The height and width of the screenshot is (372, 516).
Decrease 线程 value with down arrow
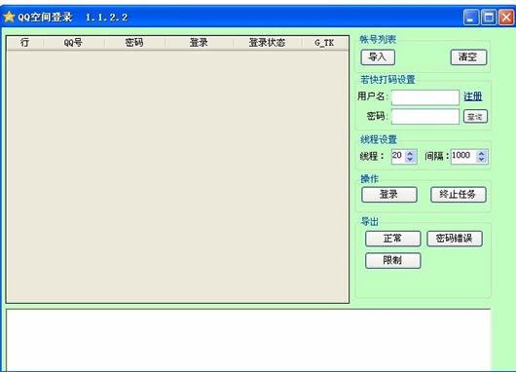tap(410, 160)
